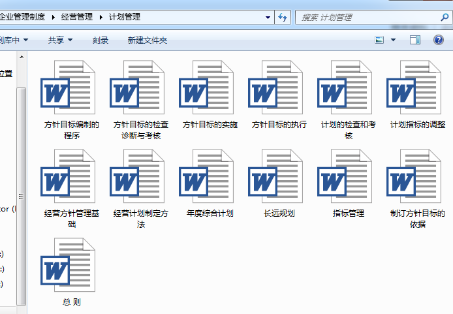This screenshot has height=314, width=453.
Task: Click the file name text 方针目标的执行
Action: pos(279,125)
